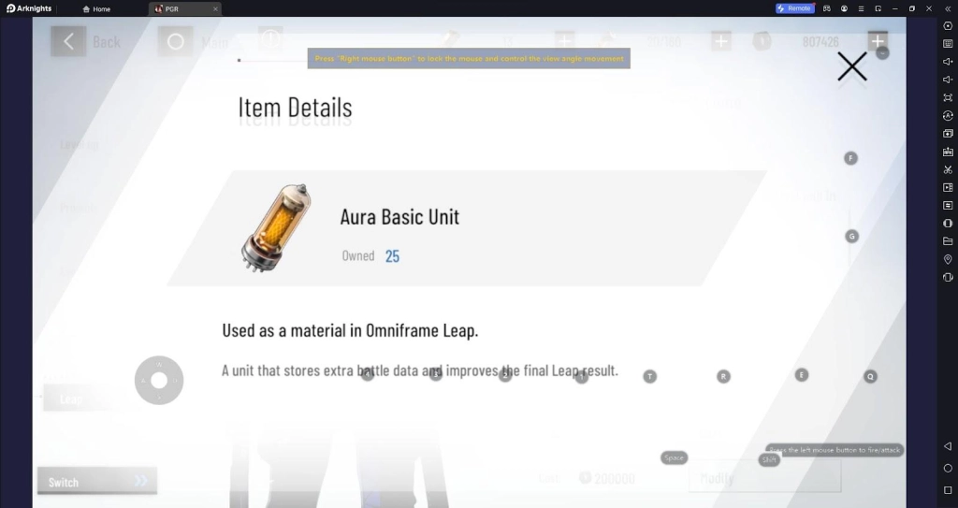
Task: Open the keyboard mapping icon in the sidebar
Action: point(948,43)
